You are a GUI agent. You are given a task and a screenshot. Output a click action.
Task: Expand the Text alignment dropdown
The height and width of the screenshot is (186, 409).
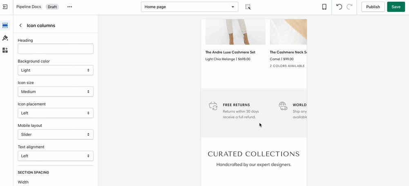[x=56, y=156]
